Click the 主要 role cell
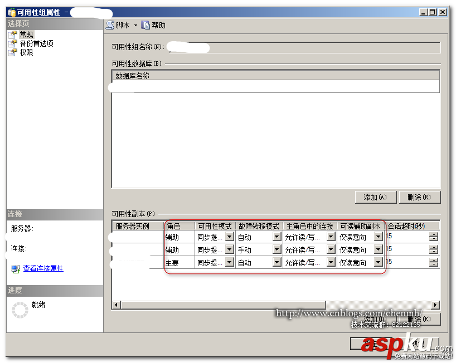 [x=180, y=263]
